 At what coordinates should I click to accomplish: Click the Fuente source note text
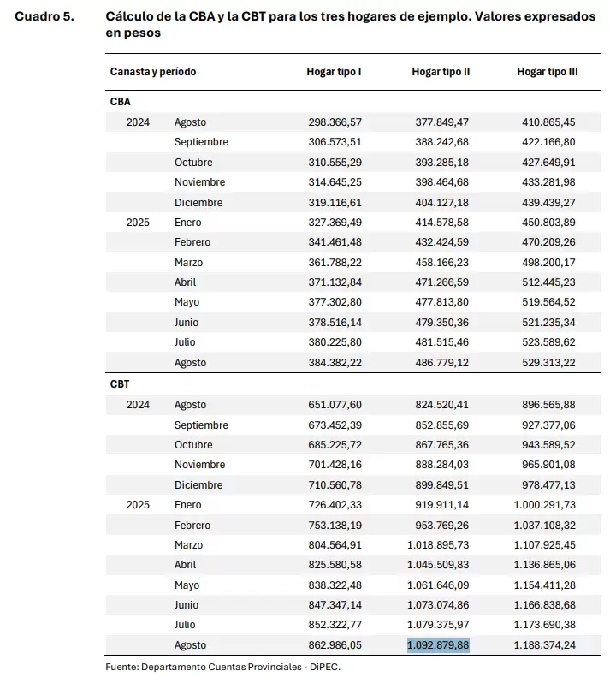222,667
